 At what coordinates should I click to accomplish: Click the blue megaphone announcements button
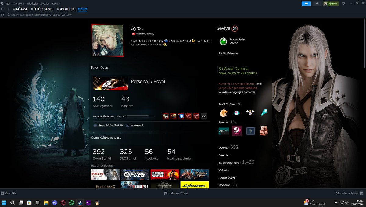pos(306,4)
